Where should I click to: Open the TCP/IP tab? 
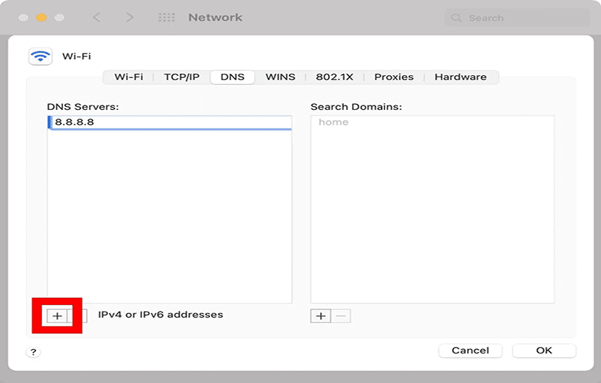click(181, 77)
